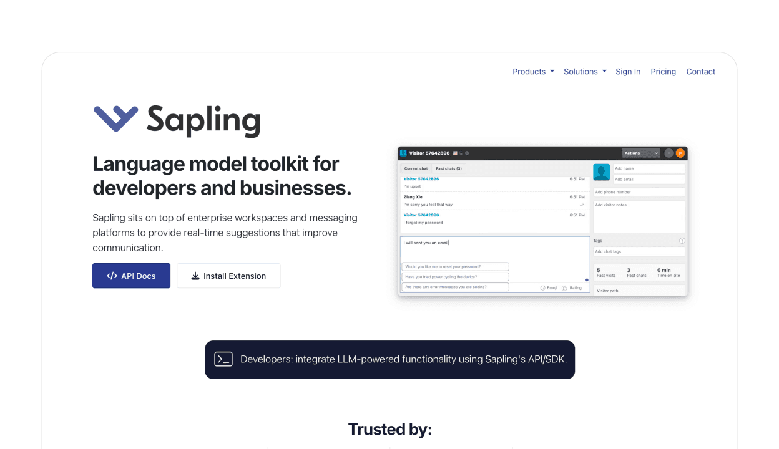Click the 'I forgot my password' message

pos(424,223)
